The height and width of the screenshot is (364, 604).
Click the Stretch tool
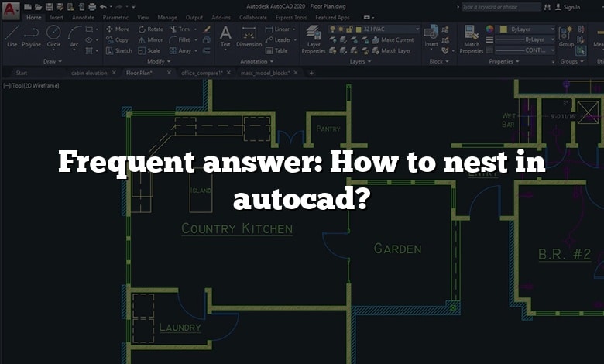pyautogui.click(x=118, y=50)
